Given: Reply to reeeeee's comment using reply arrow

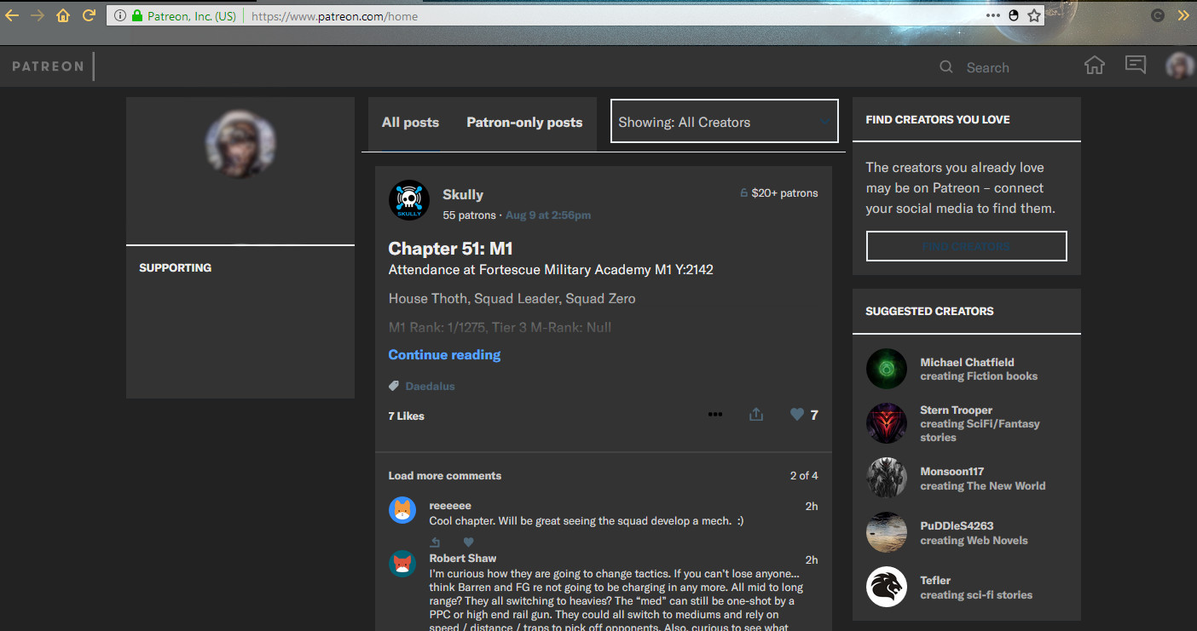Looking at the screenshot, I should coord(435,542).
